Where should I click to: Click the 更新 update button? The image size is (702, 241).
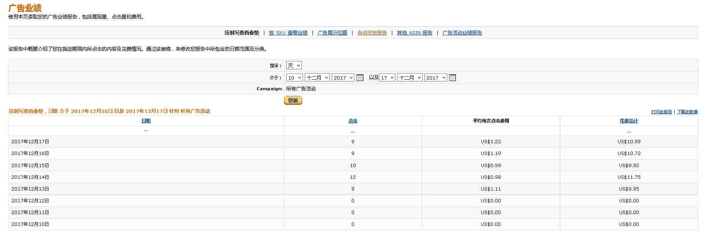(x=293, y=100)
